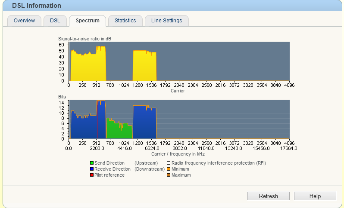This screenshot has height=208, width=344.
Task: Click the Refresh button
Action: pos(268,196)
